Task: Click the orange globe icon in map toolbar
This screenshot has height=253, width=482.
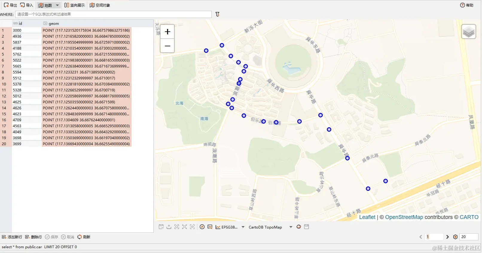Action: tap(298, 227)
